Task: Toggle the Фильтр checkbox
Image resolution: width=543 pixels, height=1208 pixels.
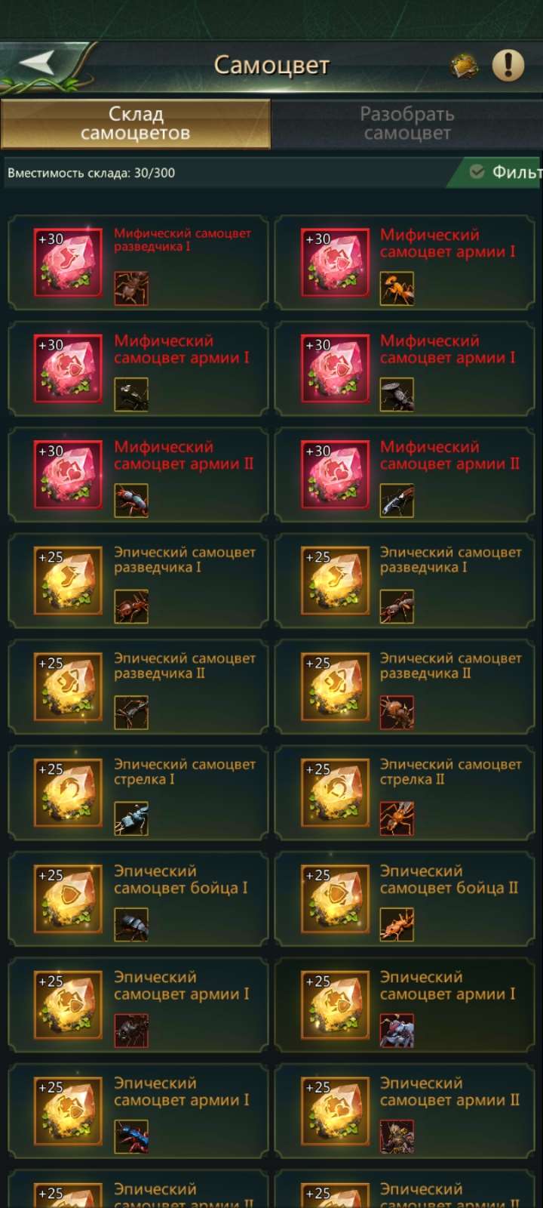Action: (477, 172)
